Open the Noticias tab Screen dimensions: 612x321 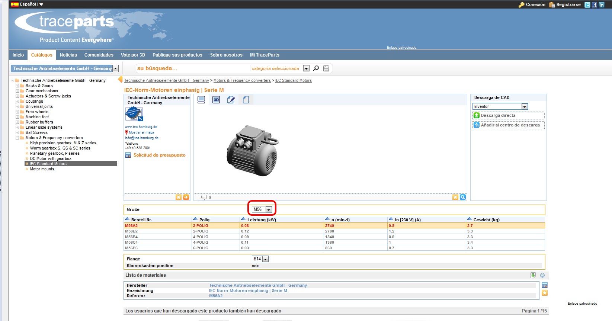point(68,55)
